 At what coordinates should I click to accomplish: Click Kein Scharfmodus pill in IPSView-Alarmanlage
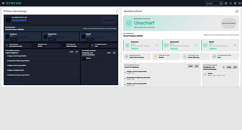click(x=109, y=20)
